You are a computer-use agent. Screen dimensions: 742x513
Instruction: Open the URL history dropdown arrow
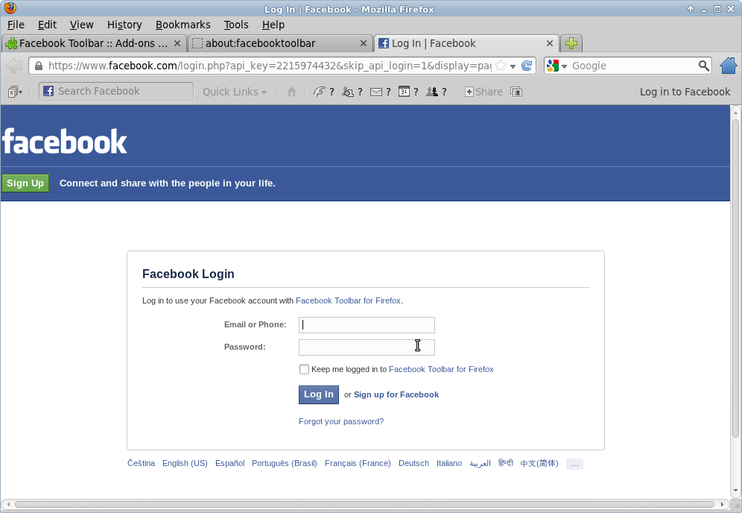(x=513, y=66)
